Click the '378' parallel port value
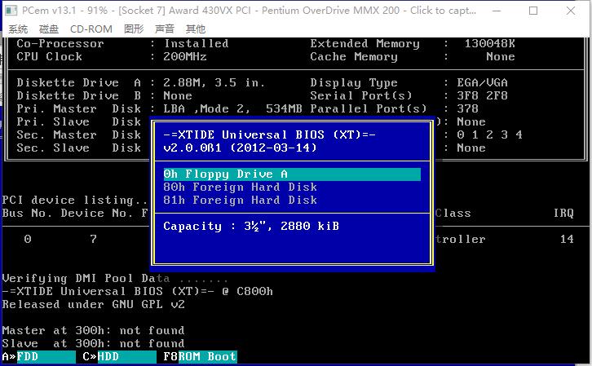This screenshot has width=592, height=366. click(x=467, y=108)
